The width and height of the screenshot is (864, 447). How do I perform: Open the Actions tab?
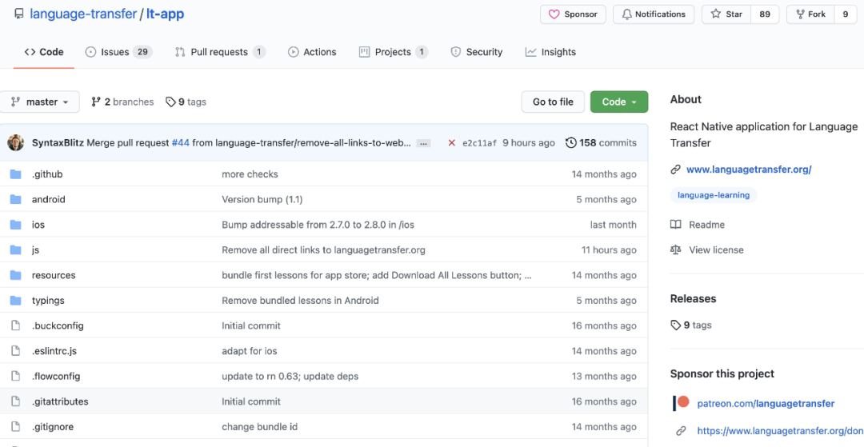[x=312, y=52]
